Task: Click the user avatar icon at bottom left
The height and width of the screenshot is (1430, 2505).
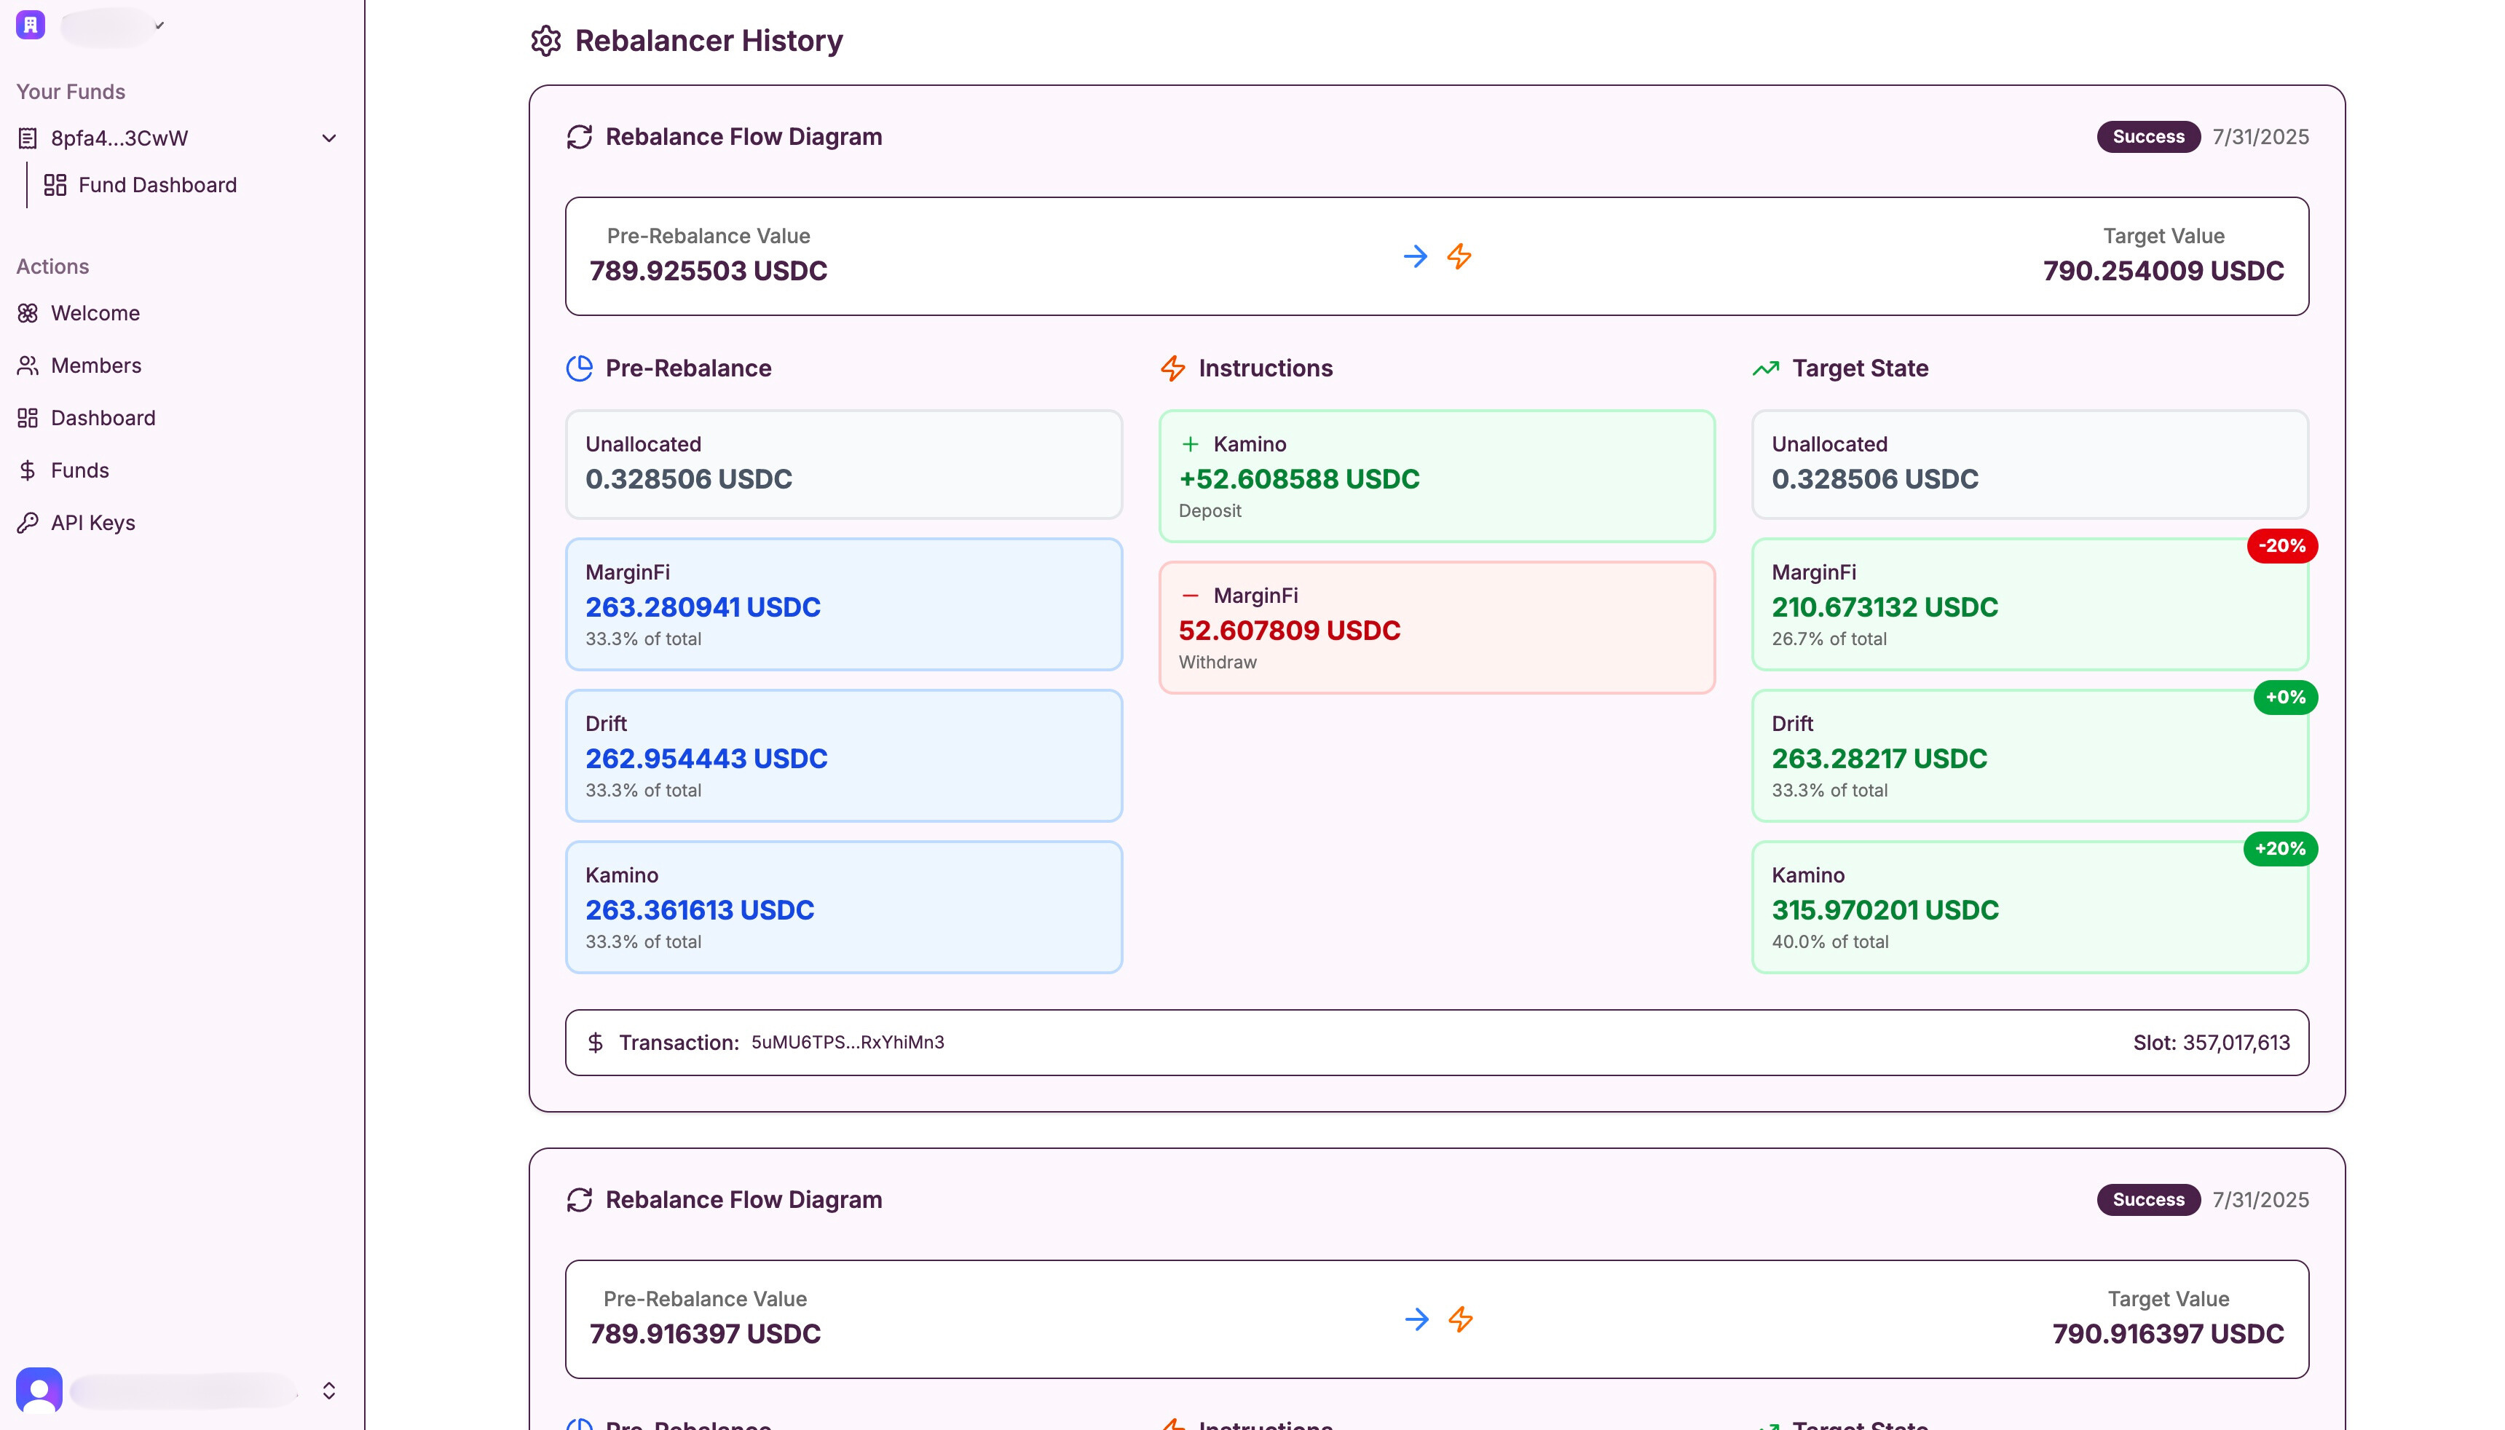Action: click(39, 1390)
